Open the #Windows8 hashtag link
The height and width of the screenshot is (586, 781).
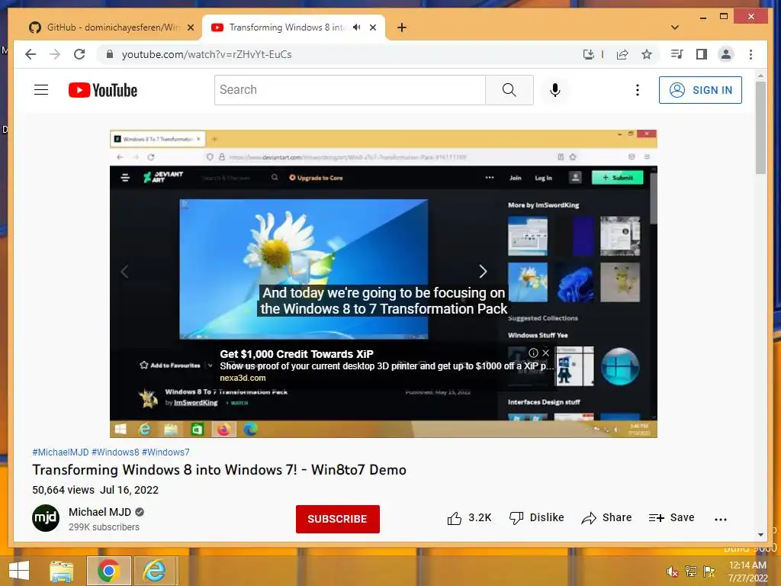coord(115,452)
